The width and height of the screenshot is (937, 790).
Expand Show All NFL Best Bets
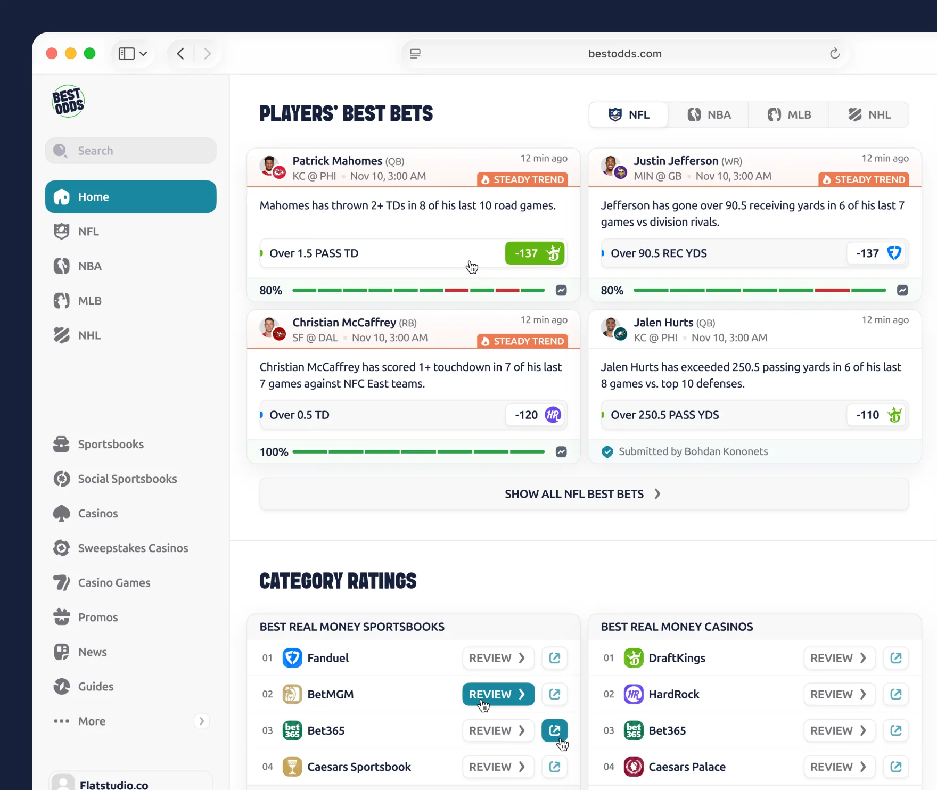click(584, 494)
